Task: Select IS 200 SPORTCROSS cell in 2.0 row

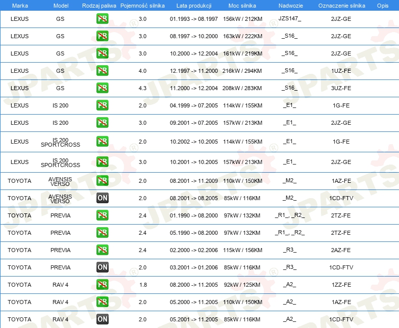Action: 60,142
